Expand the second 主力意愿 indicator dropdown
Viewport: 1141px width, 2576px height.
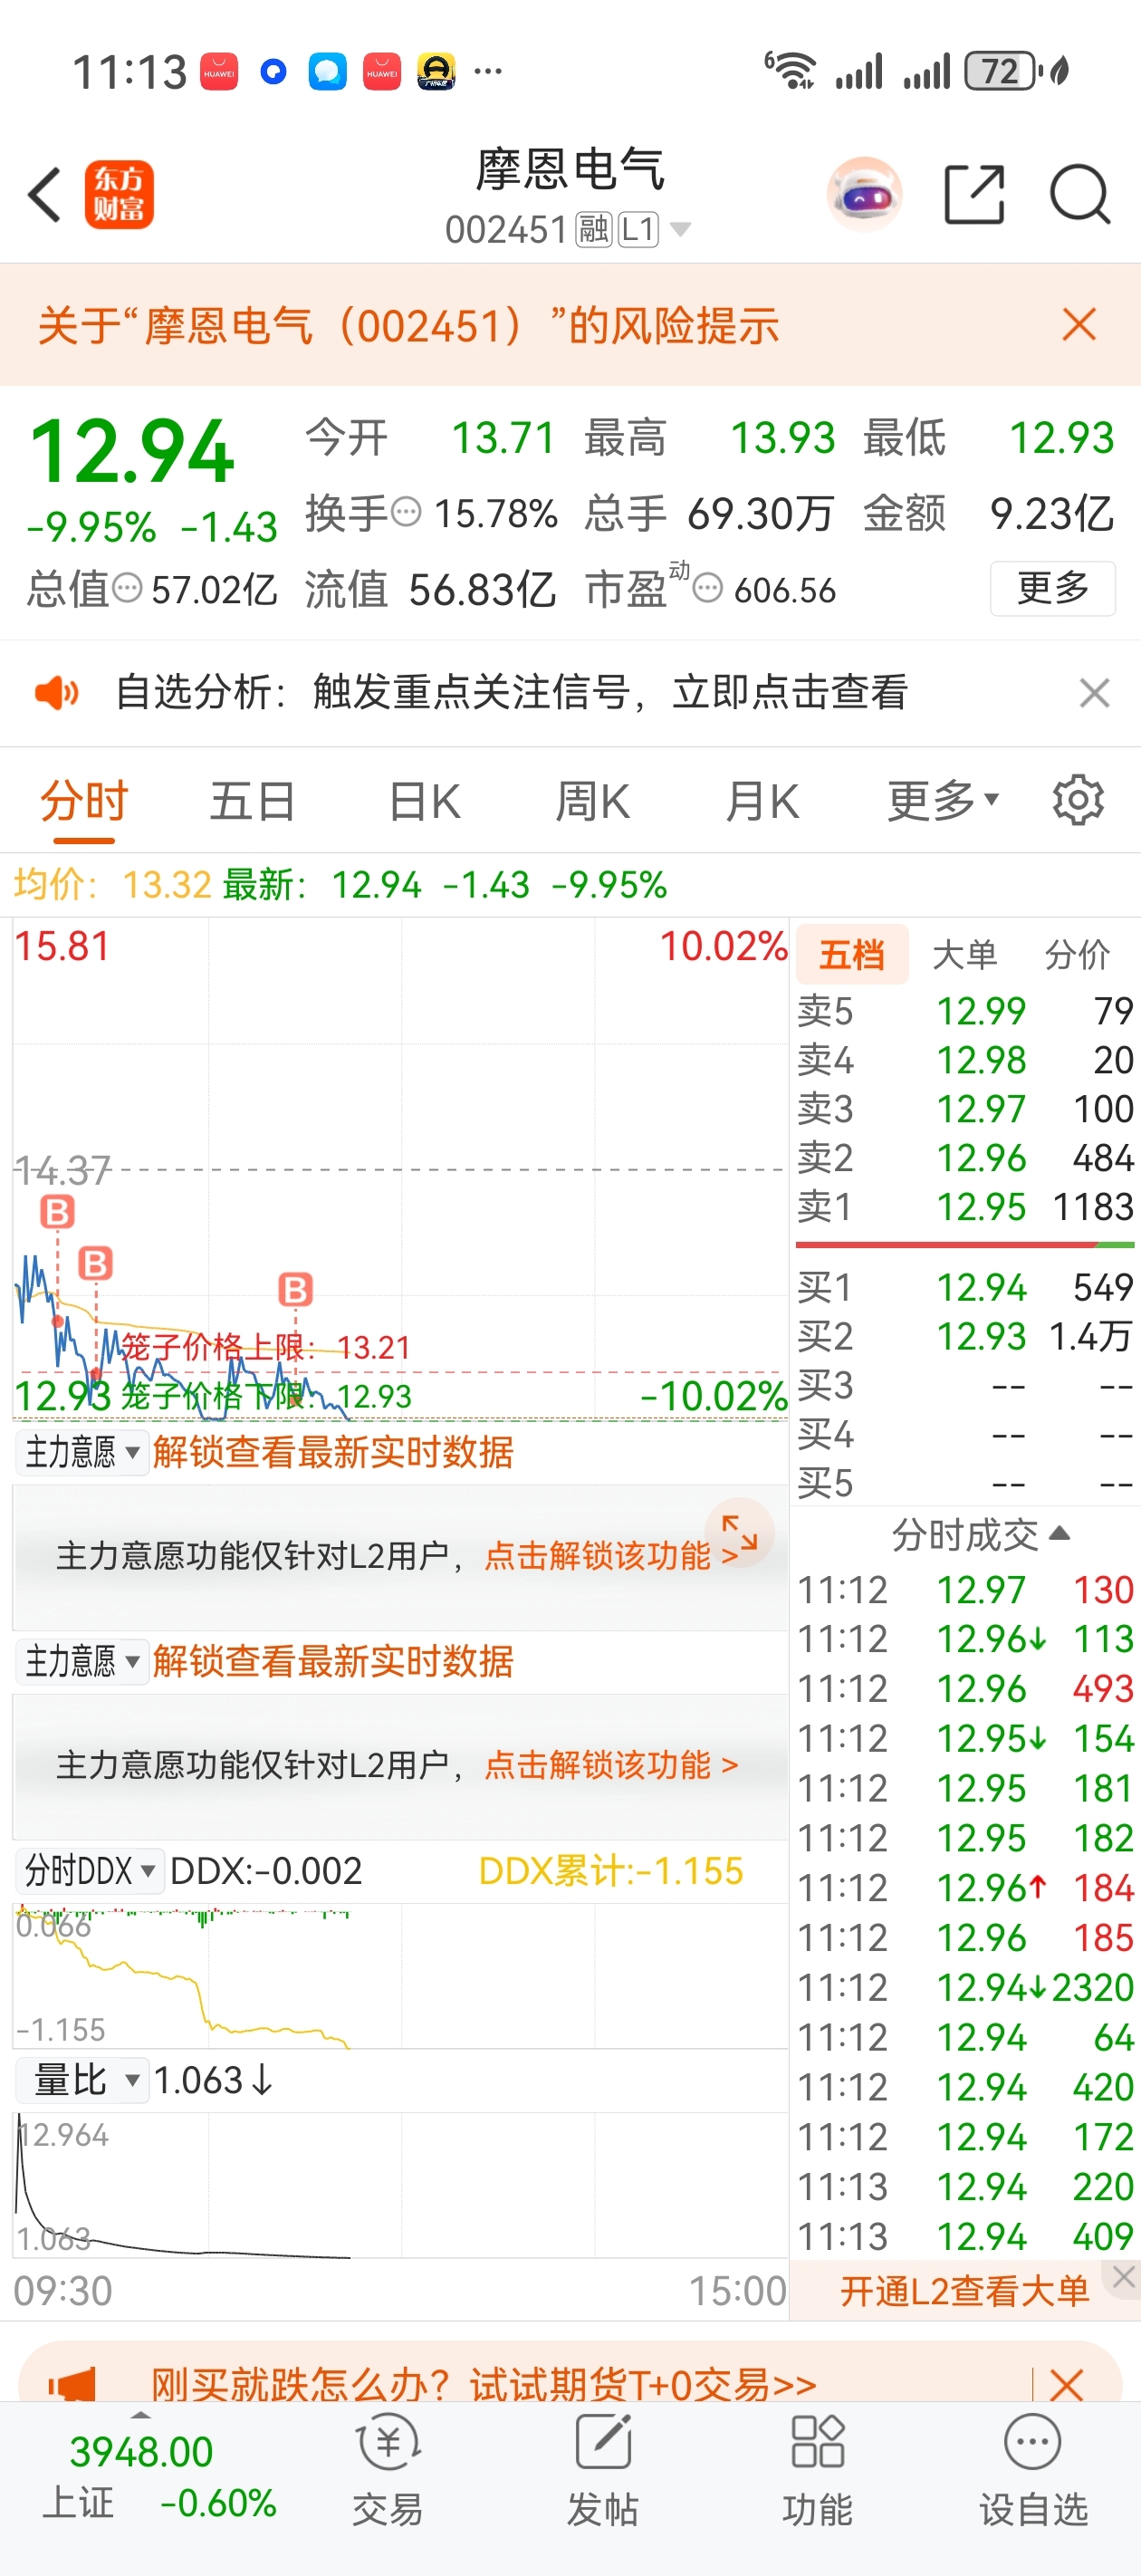pos(82,1661)
